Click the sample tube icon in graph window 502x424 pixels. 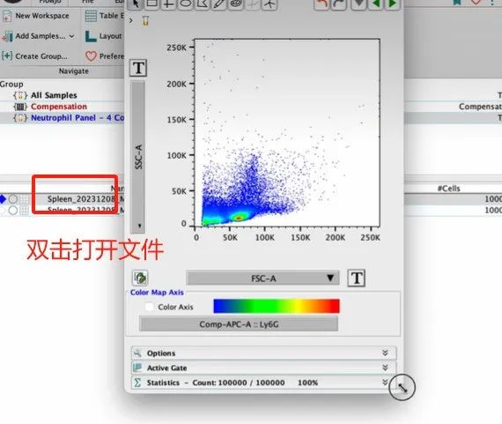(145, 21)
